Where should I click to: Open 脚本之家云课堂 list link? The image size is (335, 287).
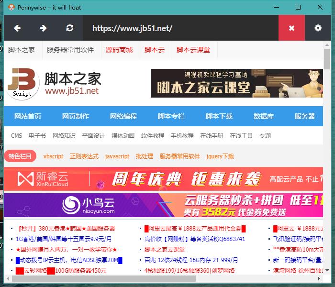click(165, 249)
